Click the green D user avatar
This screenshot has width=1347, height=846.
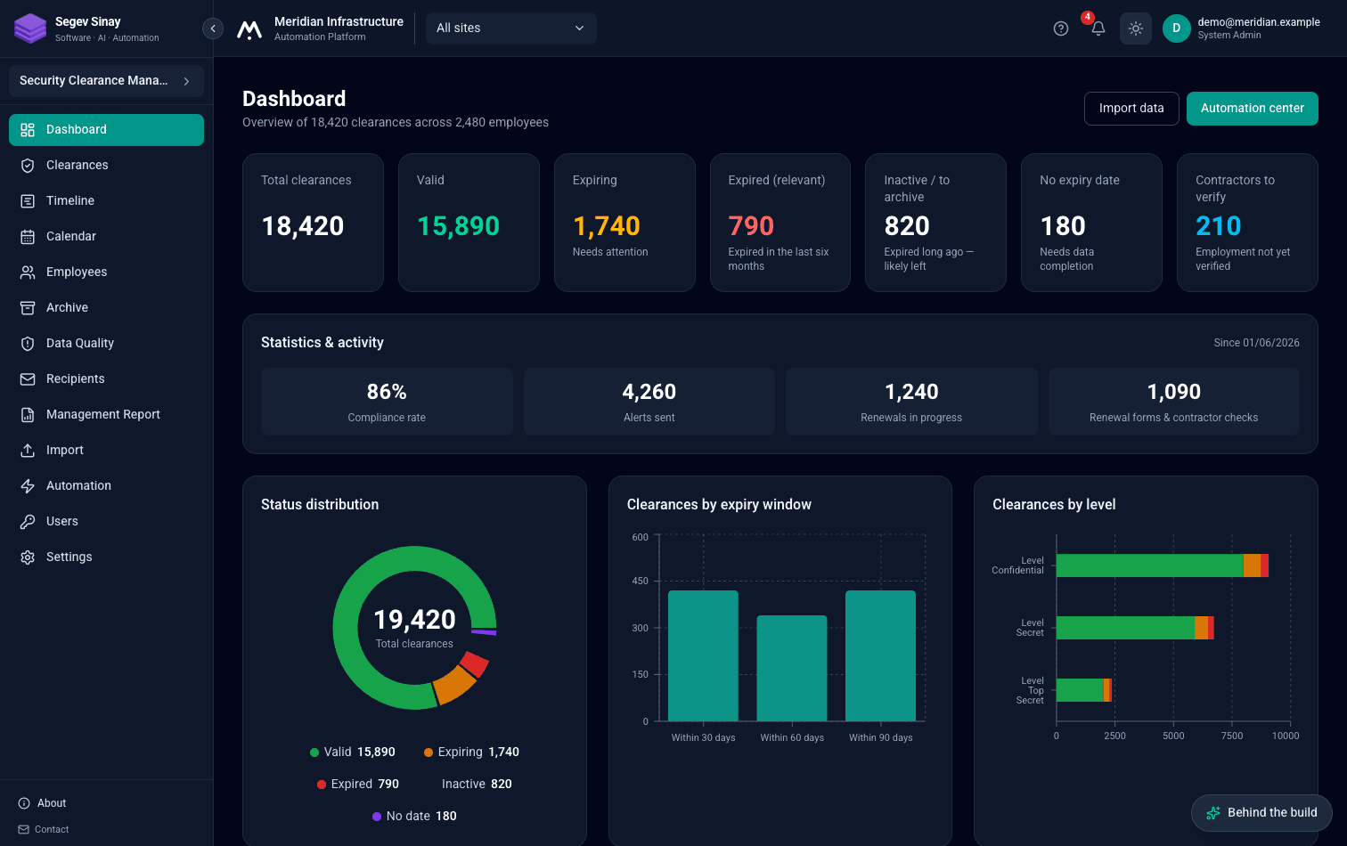pos(1176,28)
